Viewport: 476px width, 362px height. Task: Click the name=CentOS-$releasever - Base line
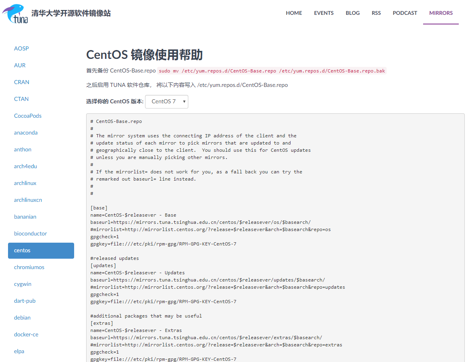pos(133,215)
